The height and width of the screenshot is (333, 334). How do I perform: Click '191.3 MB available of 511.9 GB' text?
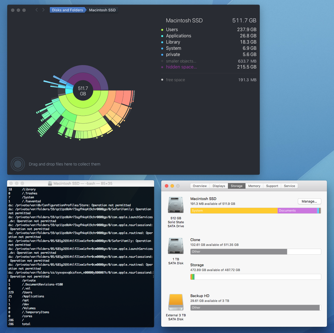point(213,204)
